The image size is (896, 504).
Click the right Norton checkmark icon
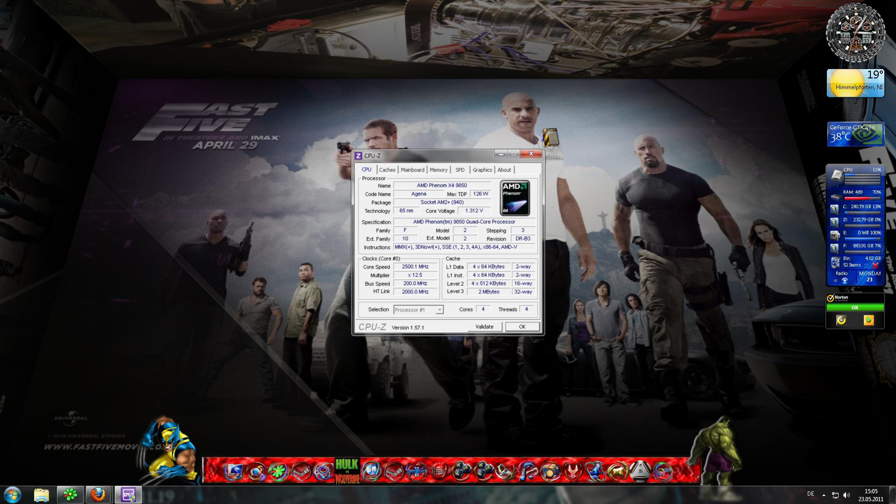click(x=868, y=320)
